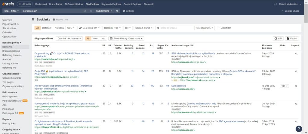Open the Domain traffic filter dropdown
This screenshot has height=134, width=308.
[x=144, y=28]
